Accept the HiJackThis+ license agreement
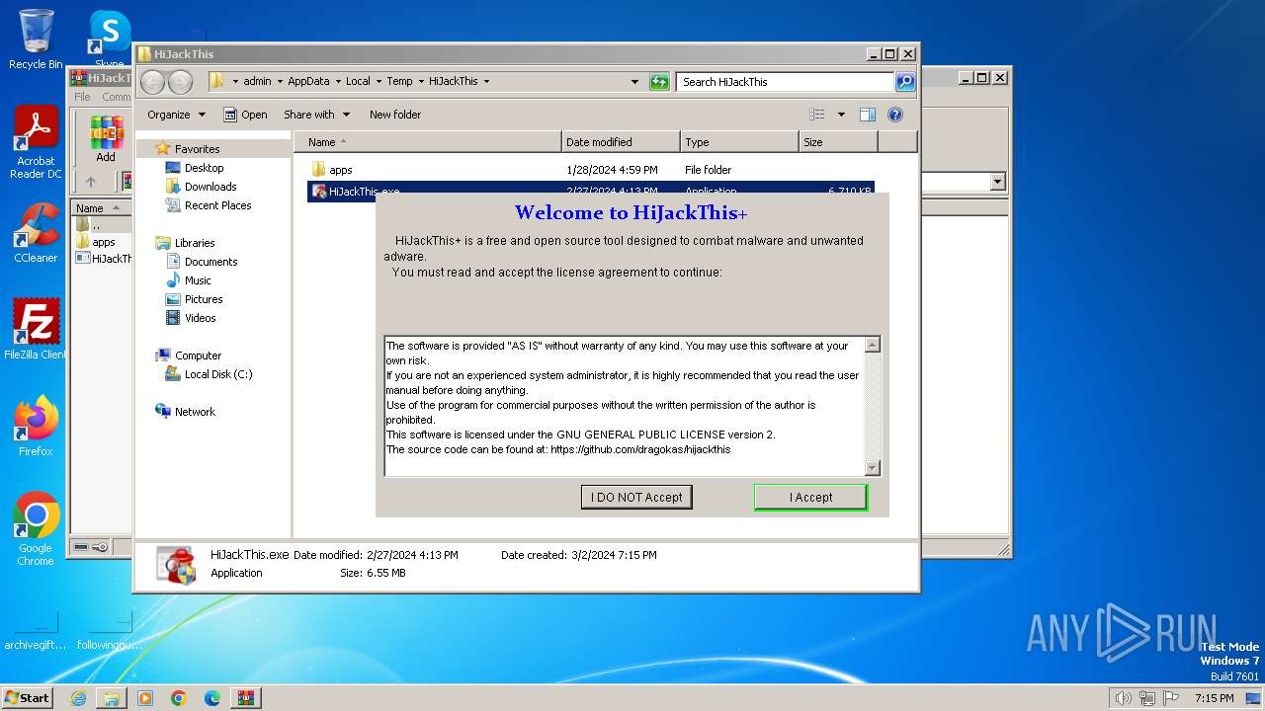Image resolution: width=1265 pixels, height=711 pixels. (810, 497)
